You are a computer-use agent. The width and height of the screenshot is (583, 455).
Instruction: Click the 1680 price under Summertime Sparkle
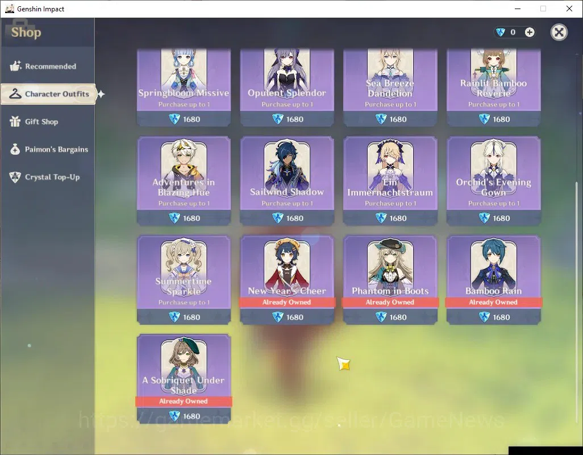(x=184, y=317)
